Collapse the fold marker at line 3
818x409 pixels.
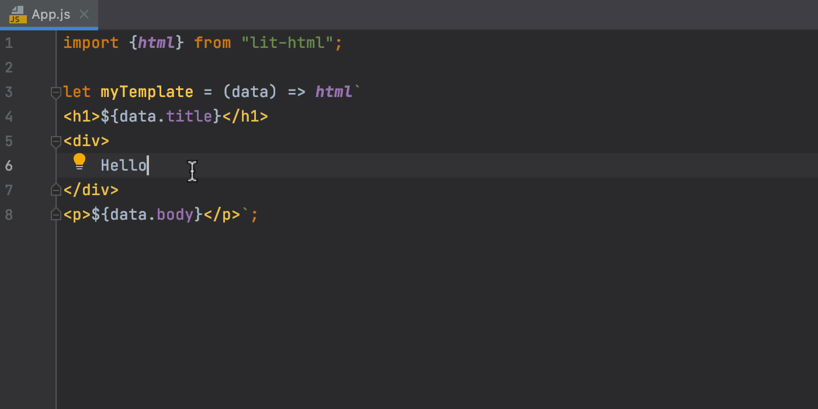[56, 92]
